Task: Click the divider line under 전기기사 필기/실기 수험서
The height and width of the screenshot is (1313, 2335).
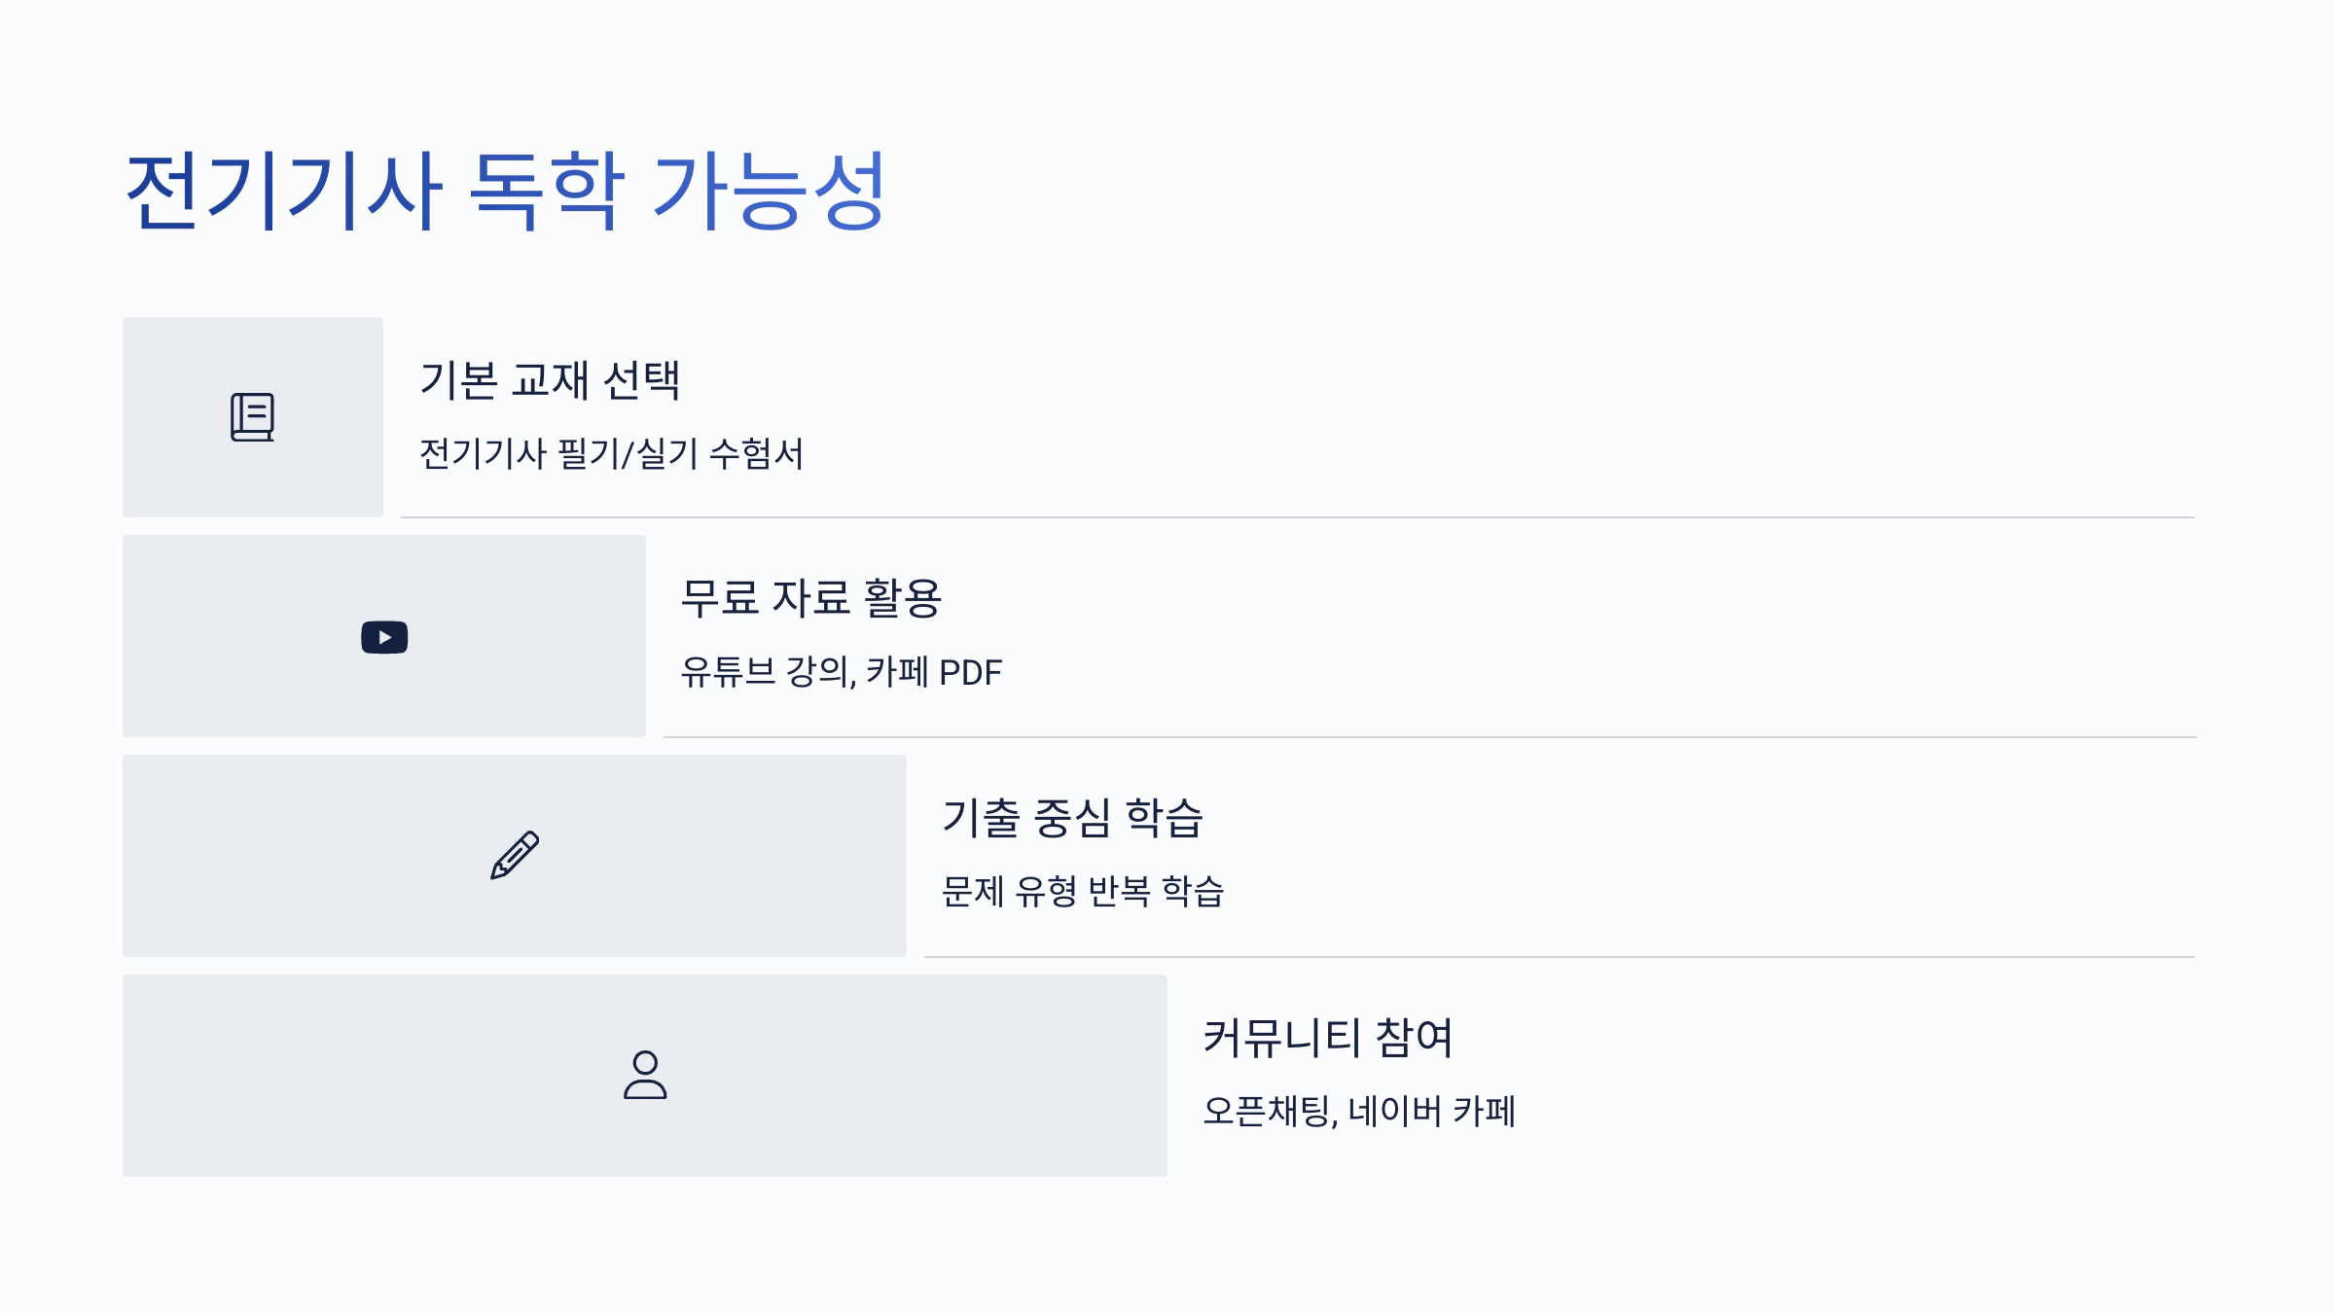Action: 1298,517
